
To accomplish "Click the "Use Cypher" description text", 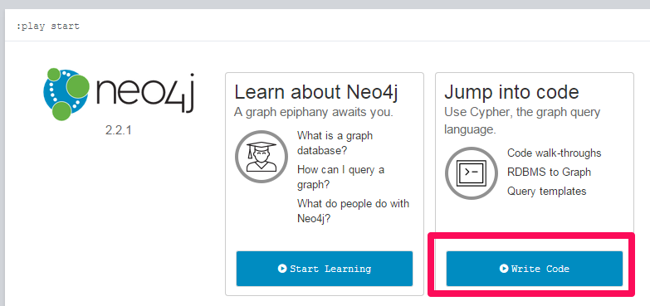I will click(x=522, y=120).
